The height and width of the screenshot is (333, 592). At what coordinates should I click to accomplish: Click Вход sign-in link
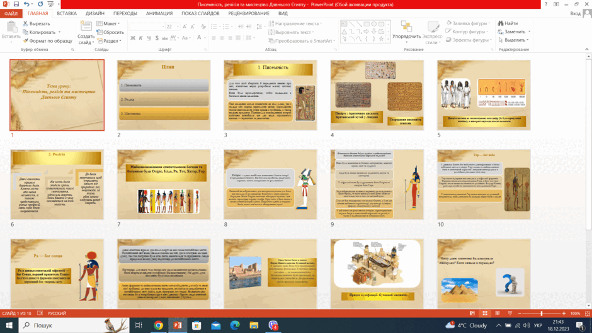(575, 14)
